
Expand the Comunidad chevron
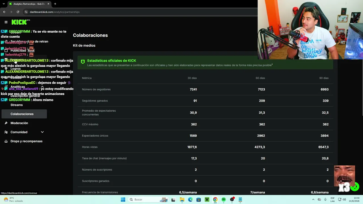click(42, 132)
